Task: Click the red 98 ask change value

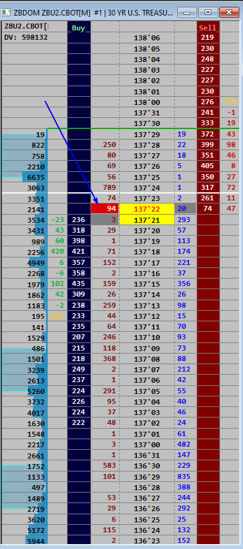Action: [x=231, y=145]
